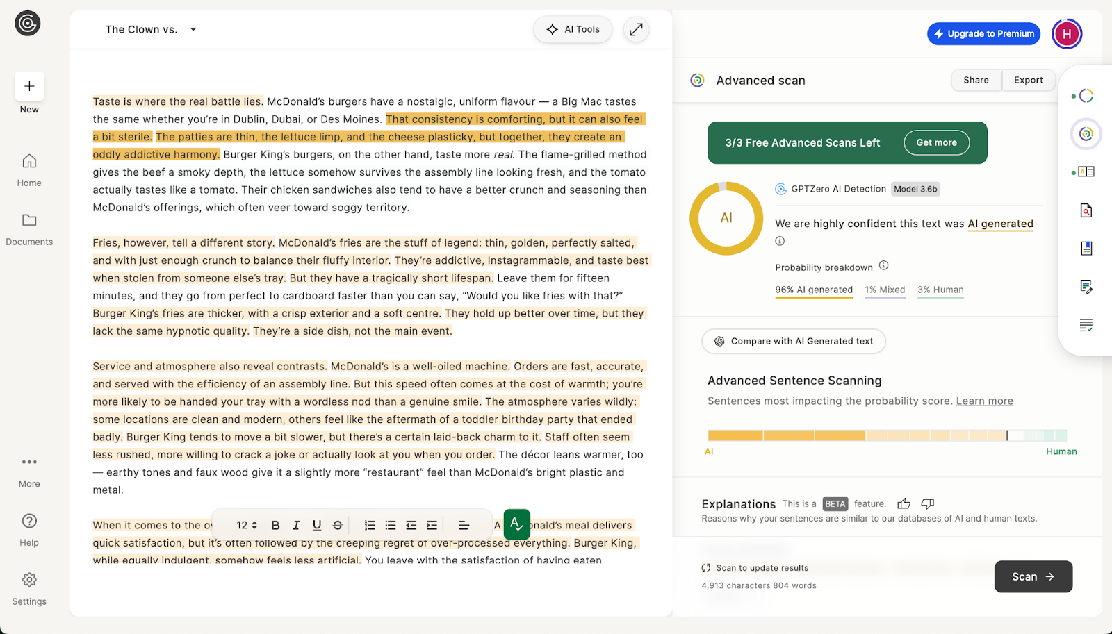Click the green spell-check 'A' button

(x=516, y=524)
